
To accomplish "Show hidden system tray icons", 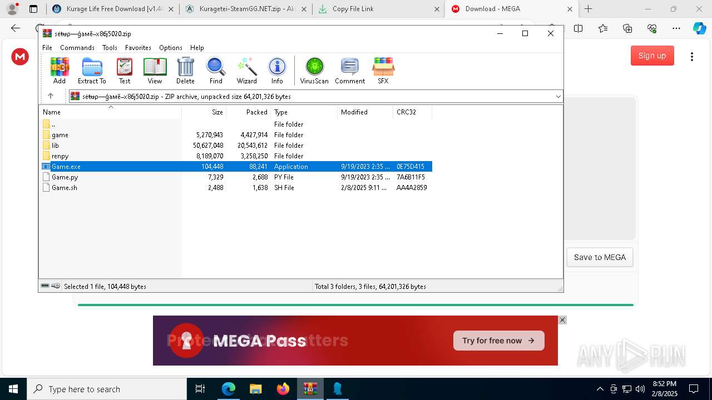I will pos(600,389).
